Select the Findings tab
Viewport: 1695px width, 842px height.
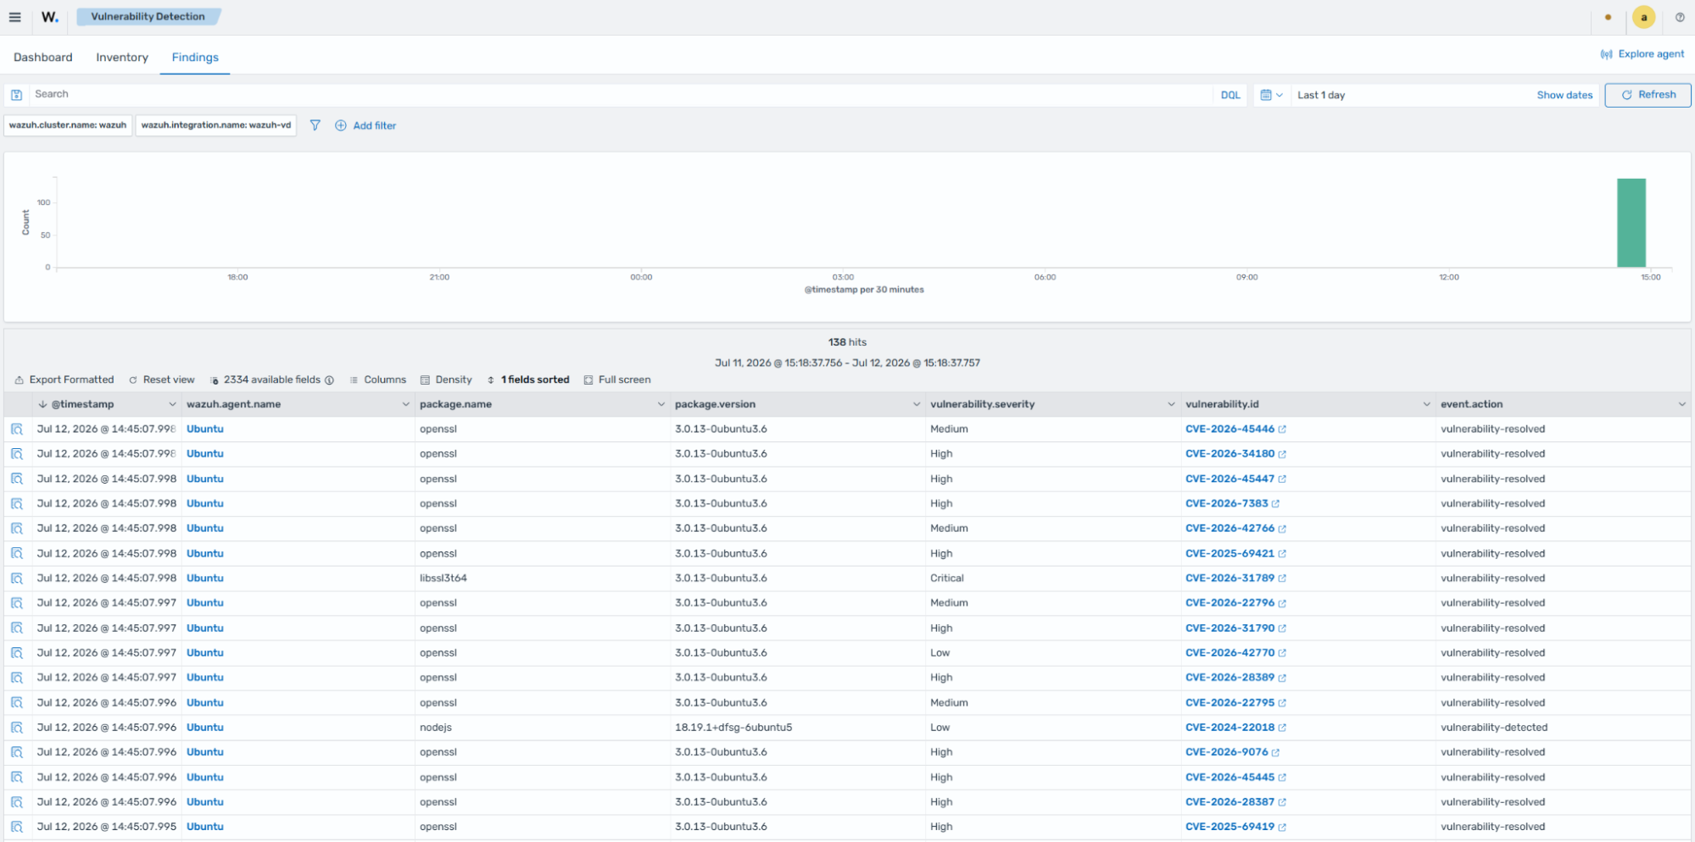(195, 58)
